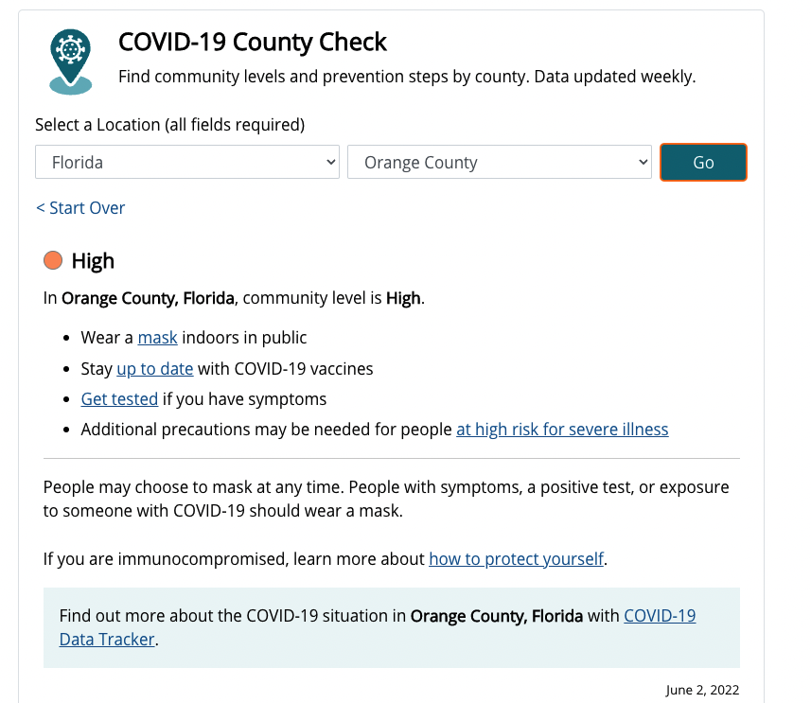The width and height of the screenshot is (811, 703).
Task: Open the Florida state dropdown
Action: coord(186,163)
